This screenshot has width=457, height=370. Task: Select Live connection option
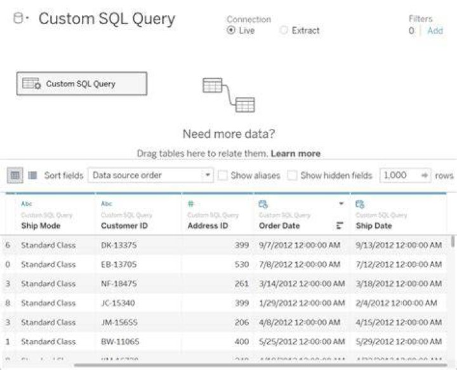pos(231,30)
